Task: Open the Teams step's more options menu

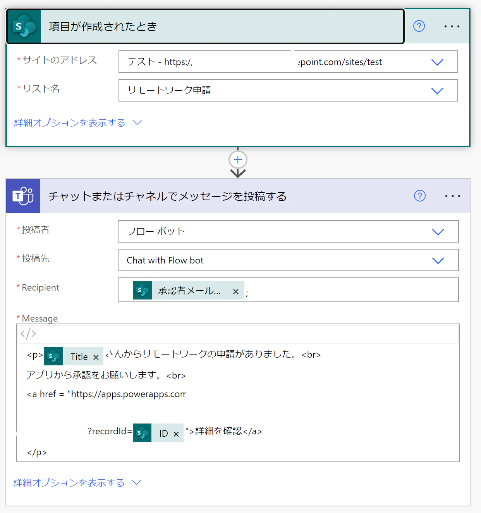Action: coord(453,196)
